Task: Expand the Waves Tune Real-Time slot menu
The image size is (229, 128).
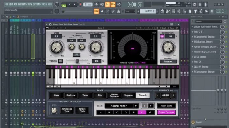Action: point(193,27)
